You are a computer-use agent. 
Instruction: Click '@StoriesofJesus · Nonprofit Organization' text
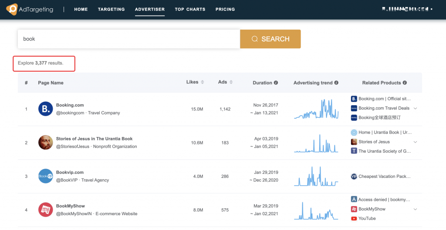click(96, 147)
